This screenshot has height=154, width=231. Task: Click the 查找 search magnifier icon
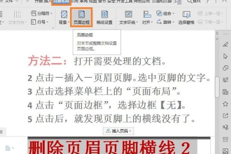[x=189, y=2]
